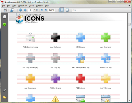This screenshot has height=103, width=132.
Task: Open the Comments panel in sidebar
Action: (x=5, y=98)
